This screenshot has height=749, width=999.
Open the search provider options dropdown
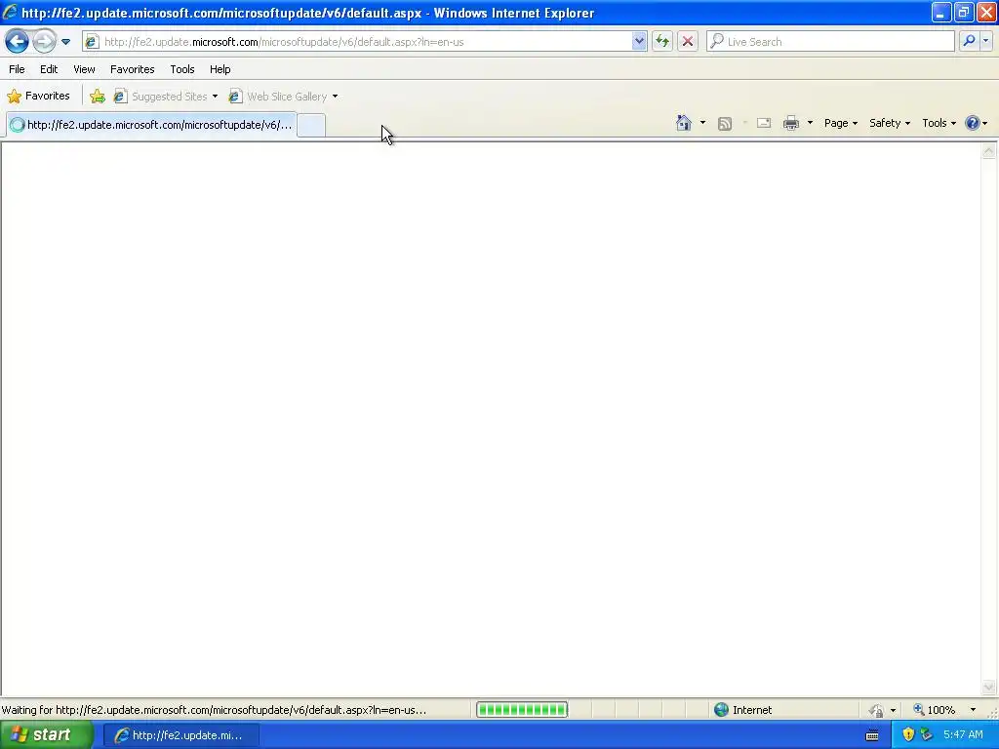click(x=986, y=41)
